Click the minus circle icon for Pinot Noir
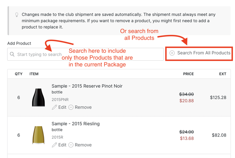This screenshot has height=158, width=235. tap(71, 107)
